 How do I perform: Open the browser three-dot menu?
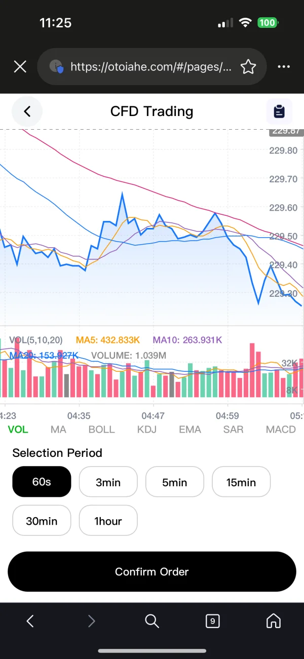pyautogui.click(x=284, y=66)
